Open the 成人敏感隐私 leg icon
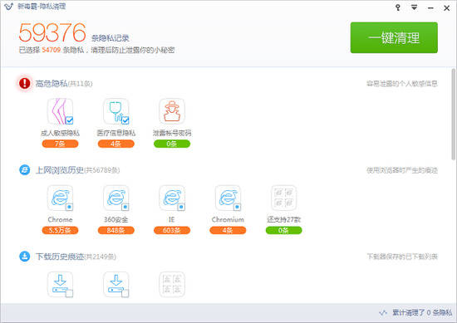The width and height of the screenshot is (457, 323). click(60, 111)
